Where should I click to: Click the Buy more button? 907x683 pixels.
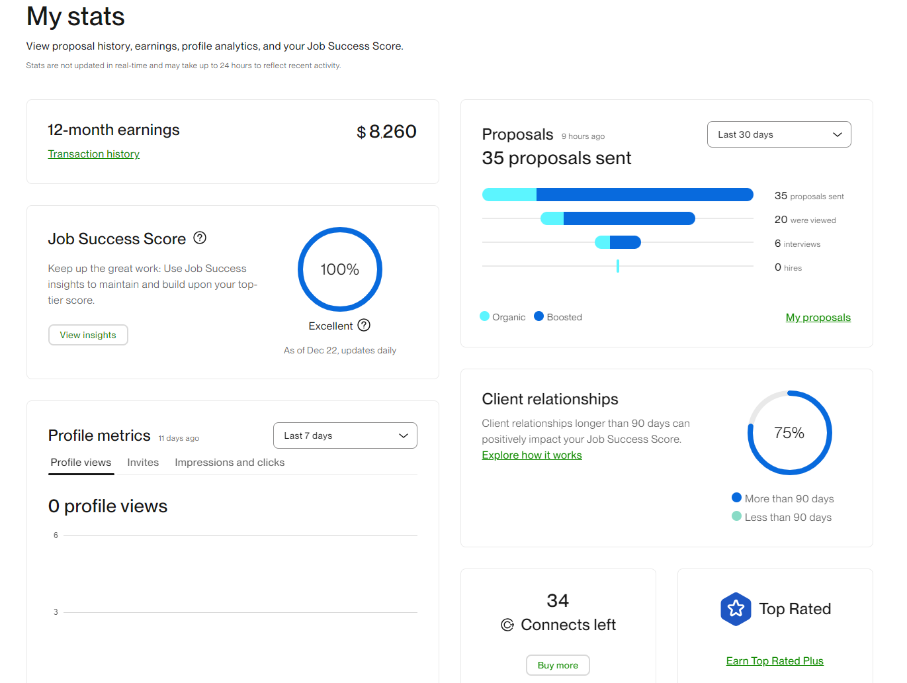coord(558,665)
